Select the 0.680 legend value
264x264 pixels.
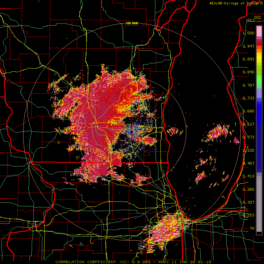coord(248,111)
